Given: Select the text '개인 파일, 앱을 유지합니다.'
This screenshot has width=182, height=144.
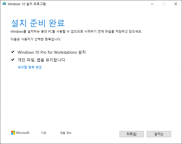Looking at the screenshot, I should tap(42, 60).
